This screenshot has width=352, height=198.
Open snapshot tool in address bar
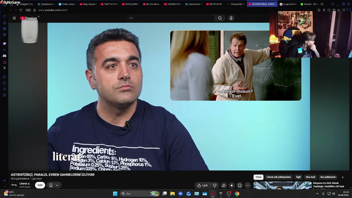[x=329, y=10]
